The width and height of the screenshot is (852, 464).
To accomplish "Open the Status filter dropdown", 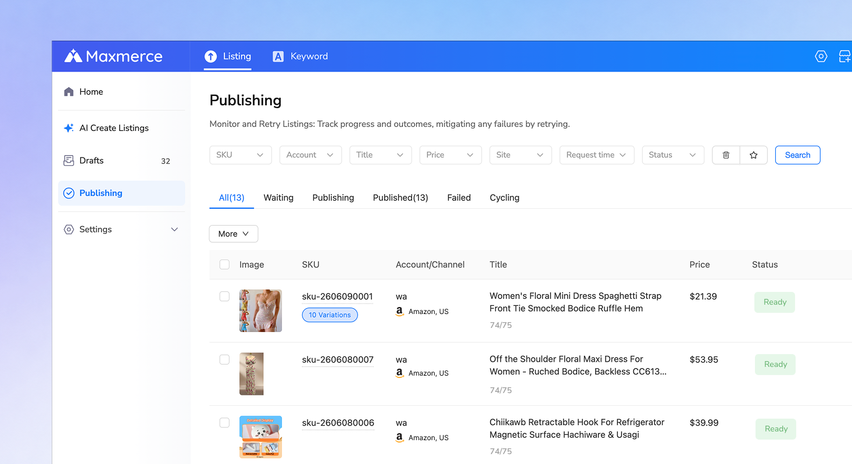I will (x=673, y=155).
